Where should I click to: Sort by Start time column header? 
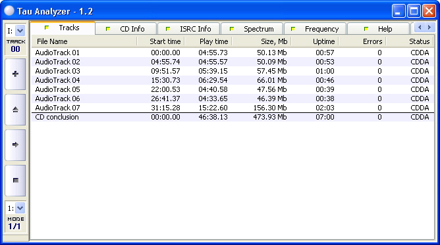coord(161,41)
